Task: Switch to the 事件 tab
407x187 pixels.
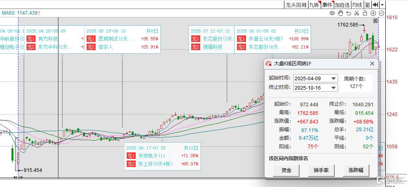Action: pos(327,5)
